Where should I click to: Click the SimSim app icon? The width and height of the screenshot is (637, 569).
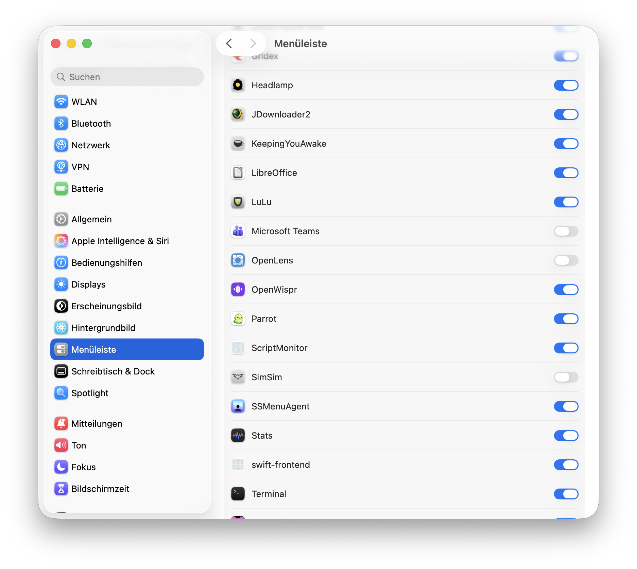[238, 377]
